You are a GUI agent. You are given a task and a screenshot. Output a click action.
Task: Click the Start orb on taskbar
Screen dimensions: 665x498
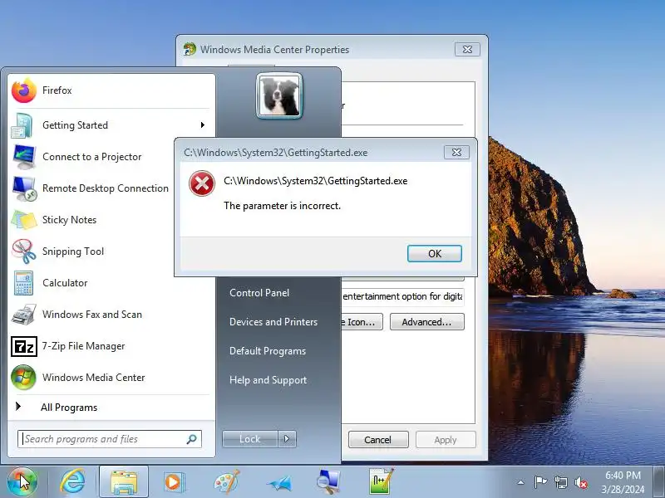[22, 481]
